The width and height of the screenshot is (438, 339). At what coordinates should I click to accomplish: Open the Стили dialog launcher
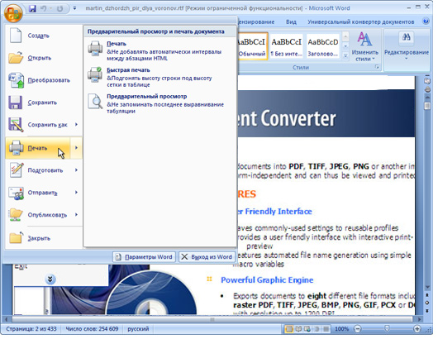[377, 67]
